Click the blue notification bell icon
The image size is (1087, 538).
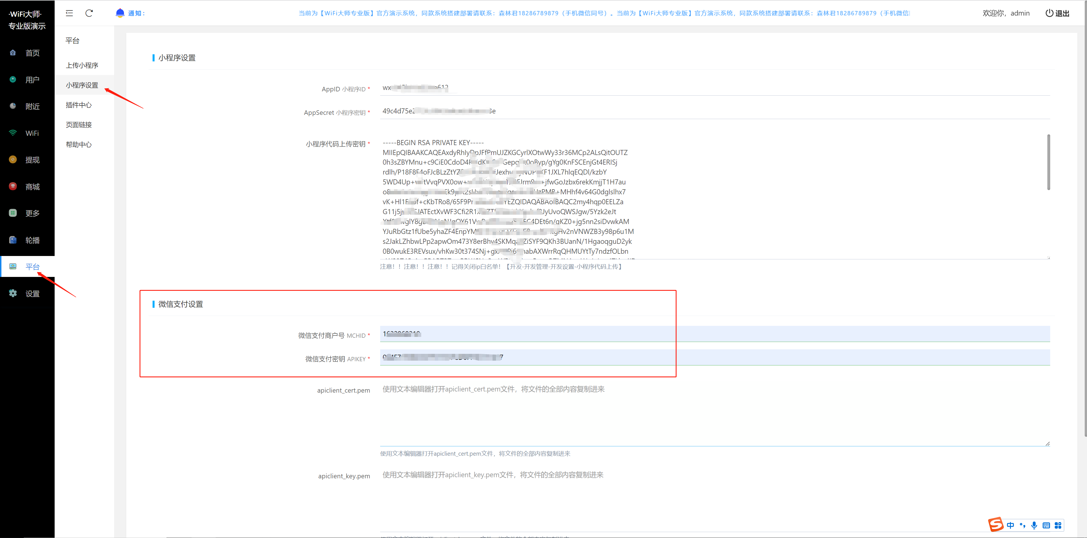click(120, 13)
